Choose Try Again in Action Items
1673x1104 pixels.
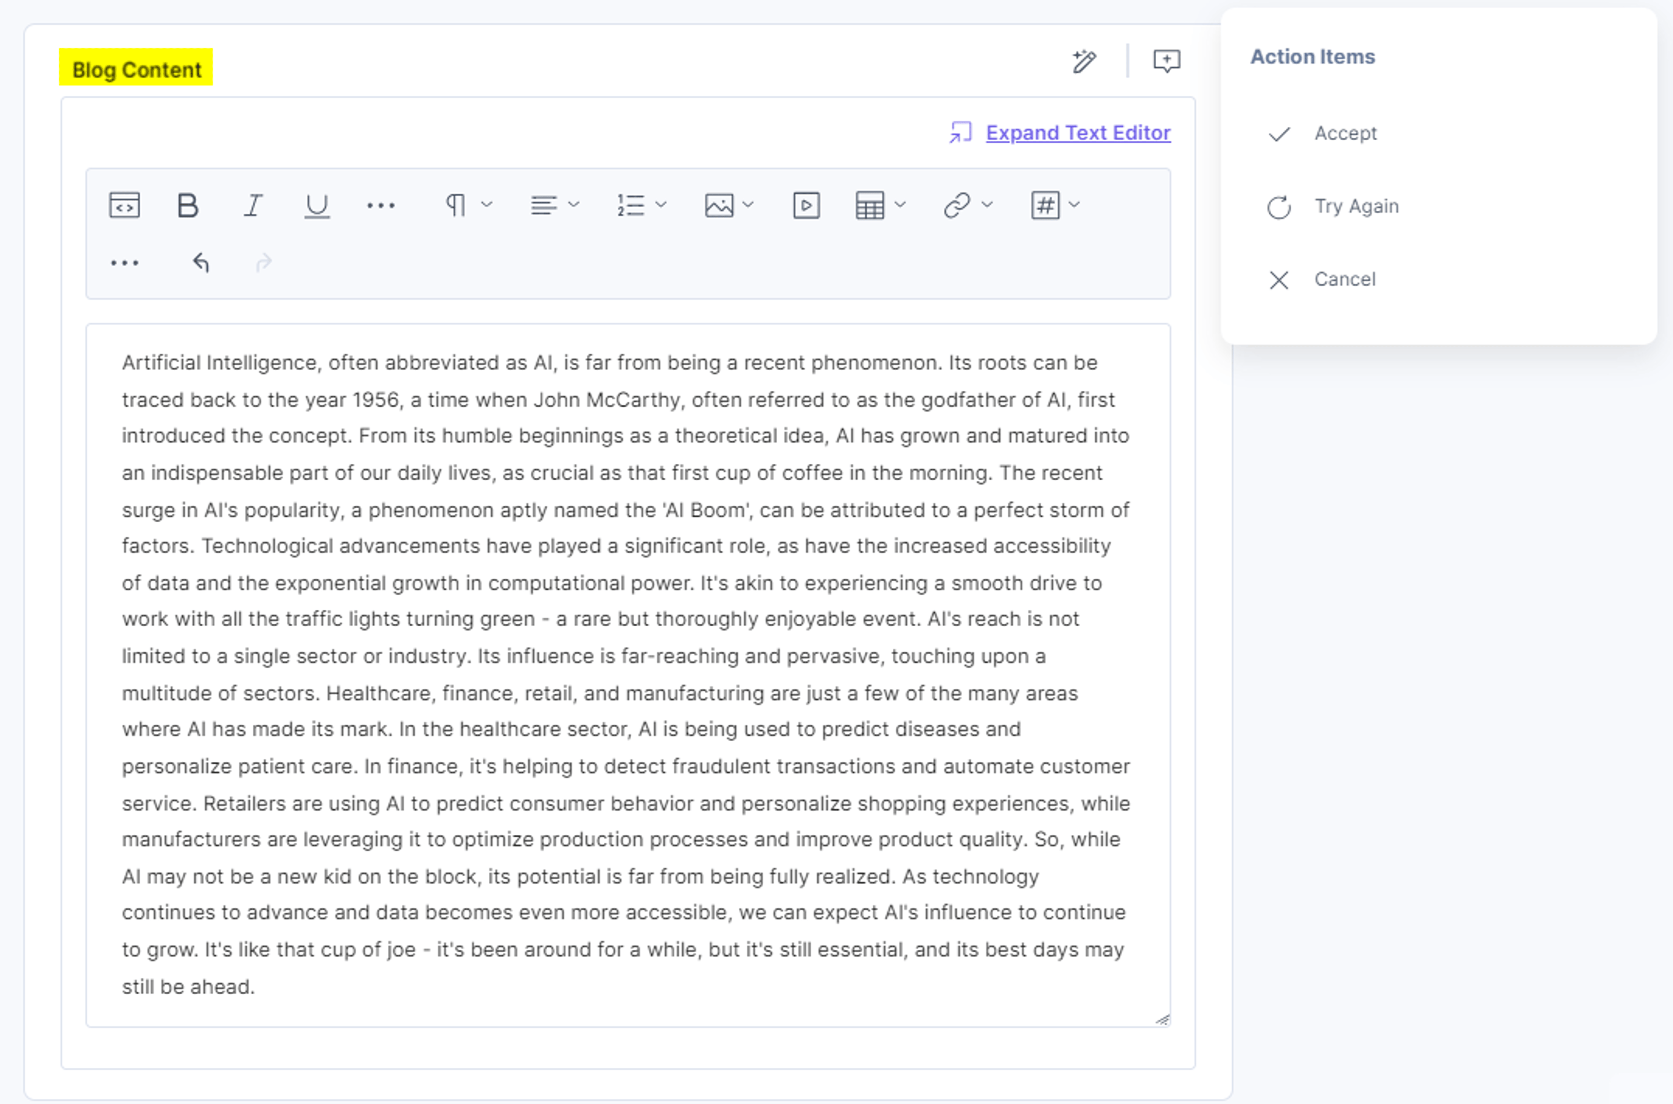[1333, 206]
